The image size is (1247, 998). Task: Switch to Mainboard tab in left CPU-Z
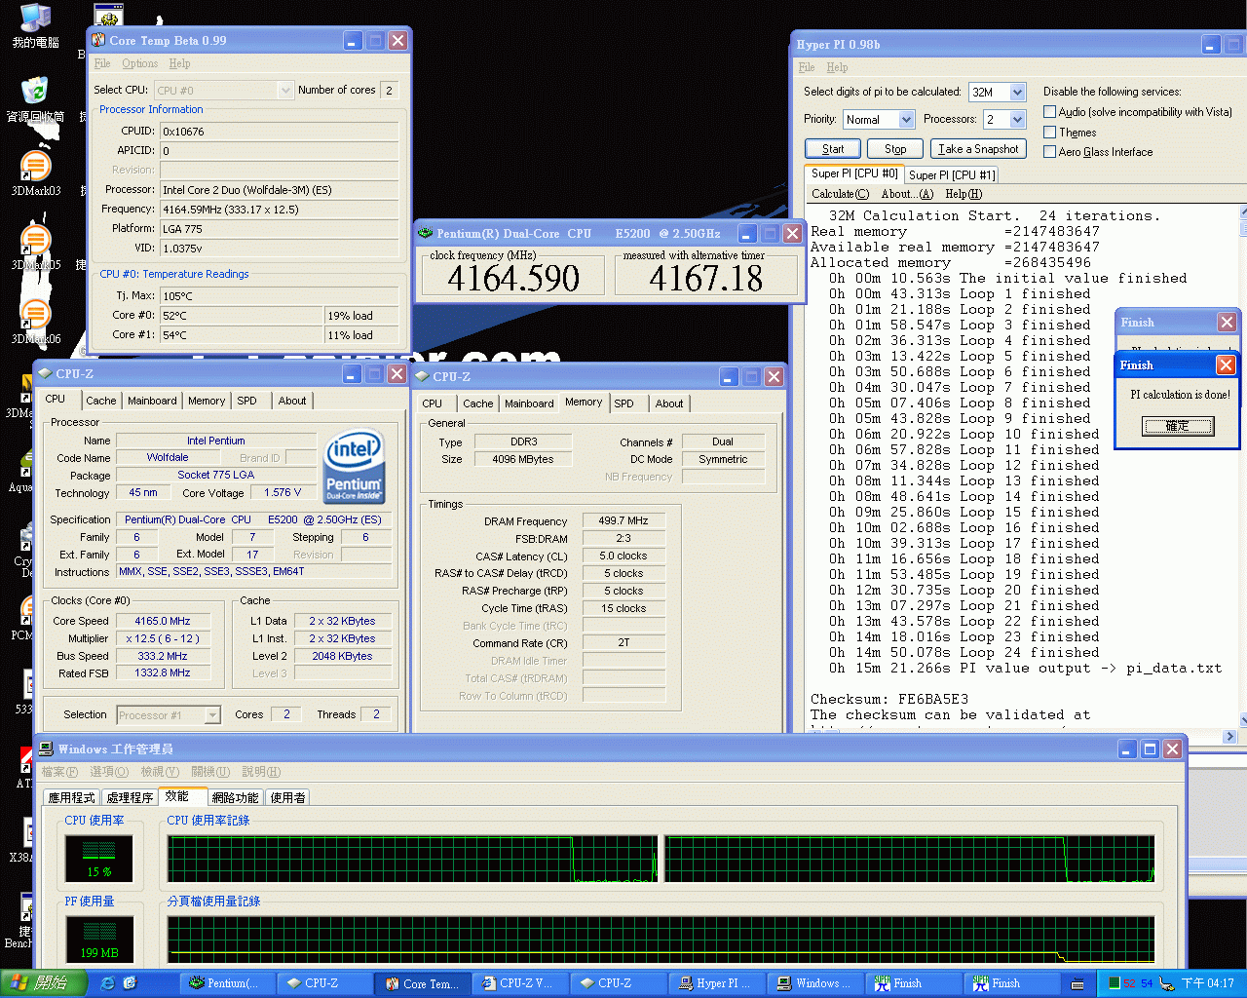152,401
